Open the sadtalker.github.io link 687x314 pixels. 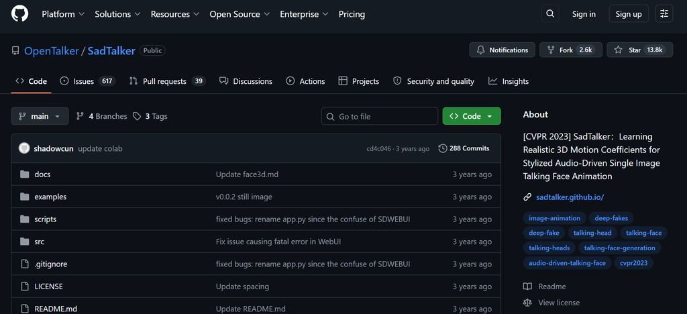pos(570,197)
